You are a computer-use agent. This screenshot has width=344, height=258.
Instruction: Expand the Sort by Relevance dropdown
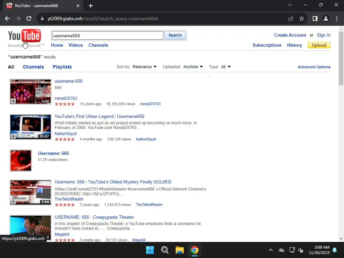pyautogui.click(x=144, y=67)
